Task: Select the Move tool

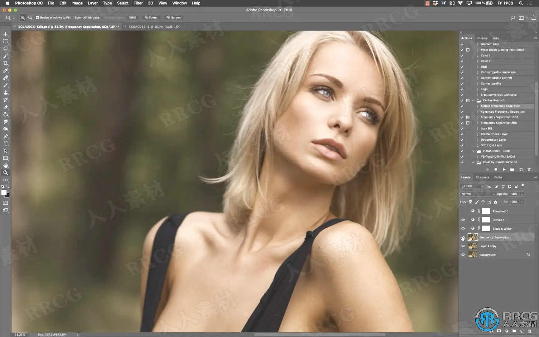Action: tap(6, 34)
